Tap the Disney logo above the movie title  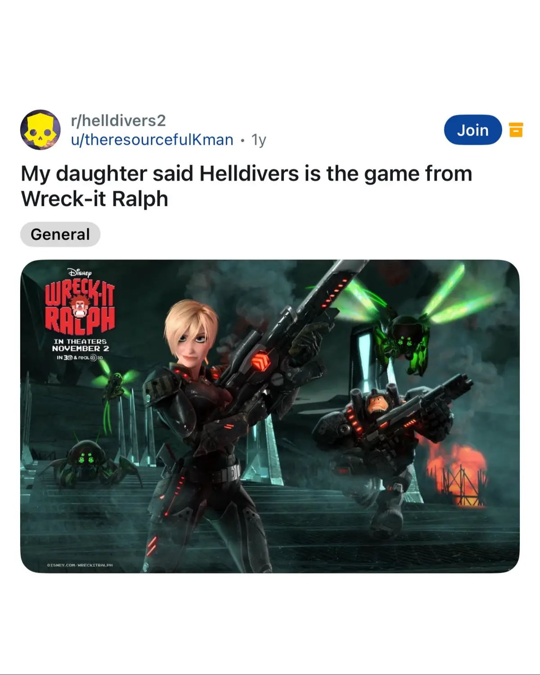pyautogui.click(x=80, y=272)
